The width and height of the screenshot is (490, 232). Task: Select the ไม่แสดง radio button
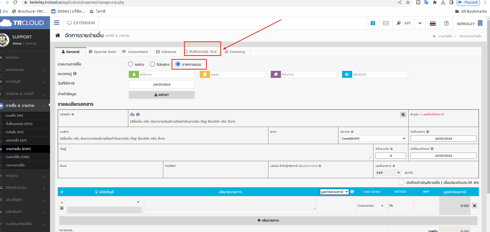[x=152, y=64]
